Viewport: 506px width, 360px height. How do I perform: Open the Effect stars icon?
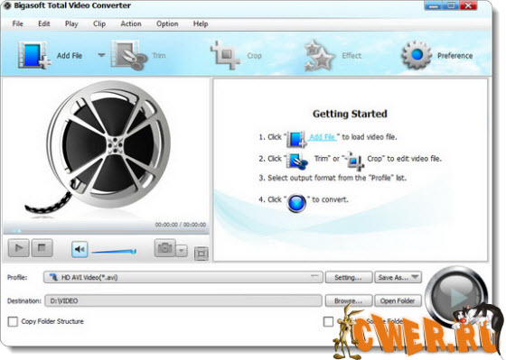click(x=319, y=55)
